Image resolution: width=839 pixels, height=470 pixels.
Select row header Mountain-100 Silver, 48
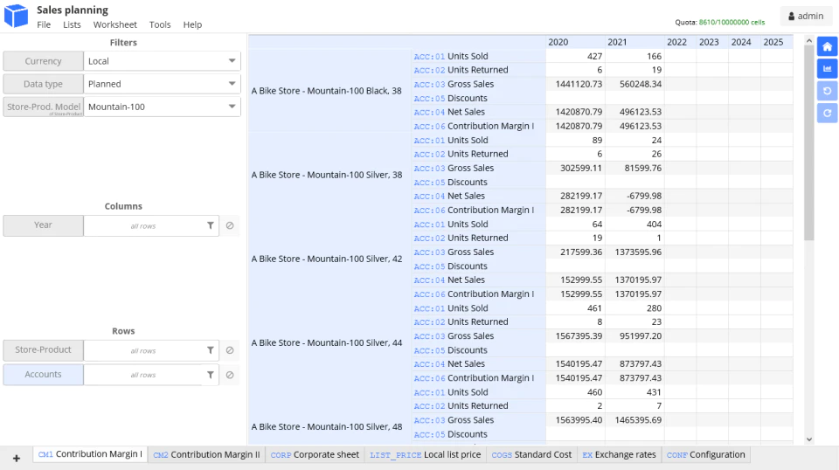(329, 426)
